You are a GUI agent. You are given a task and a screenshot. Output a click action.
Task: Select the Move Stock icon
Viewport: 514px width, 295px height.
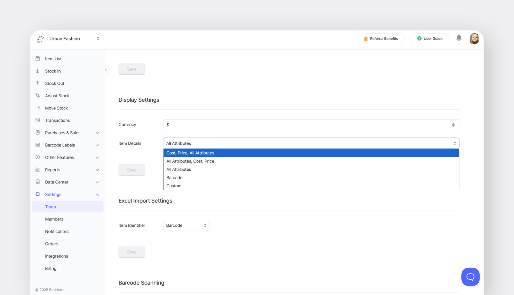click(x=37, y=108)
